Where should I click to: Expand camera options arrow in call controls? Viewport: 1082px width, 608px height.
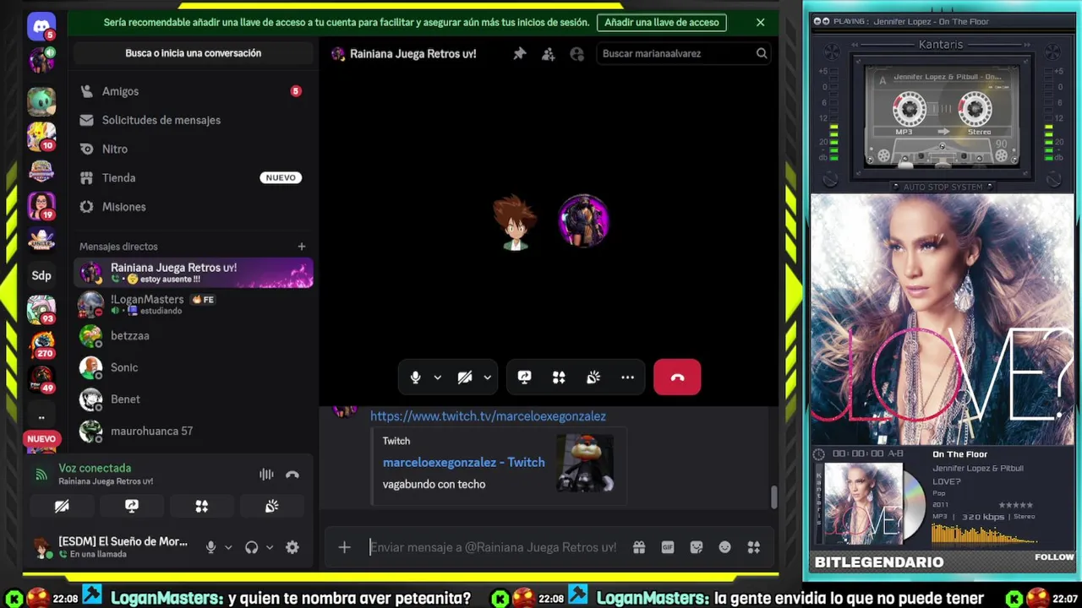tap(487, 377)
